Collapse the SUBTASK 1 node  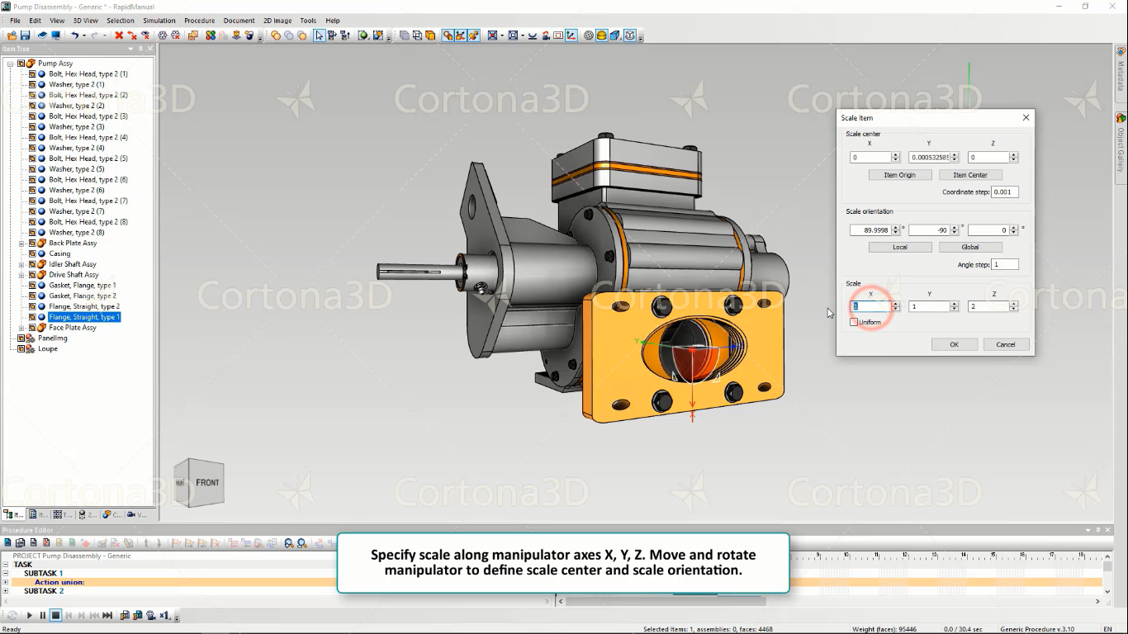coord(5,573)
